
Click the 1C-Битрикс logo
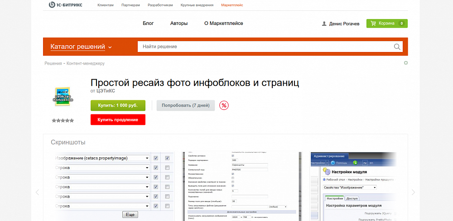tap(65, 5)
